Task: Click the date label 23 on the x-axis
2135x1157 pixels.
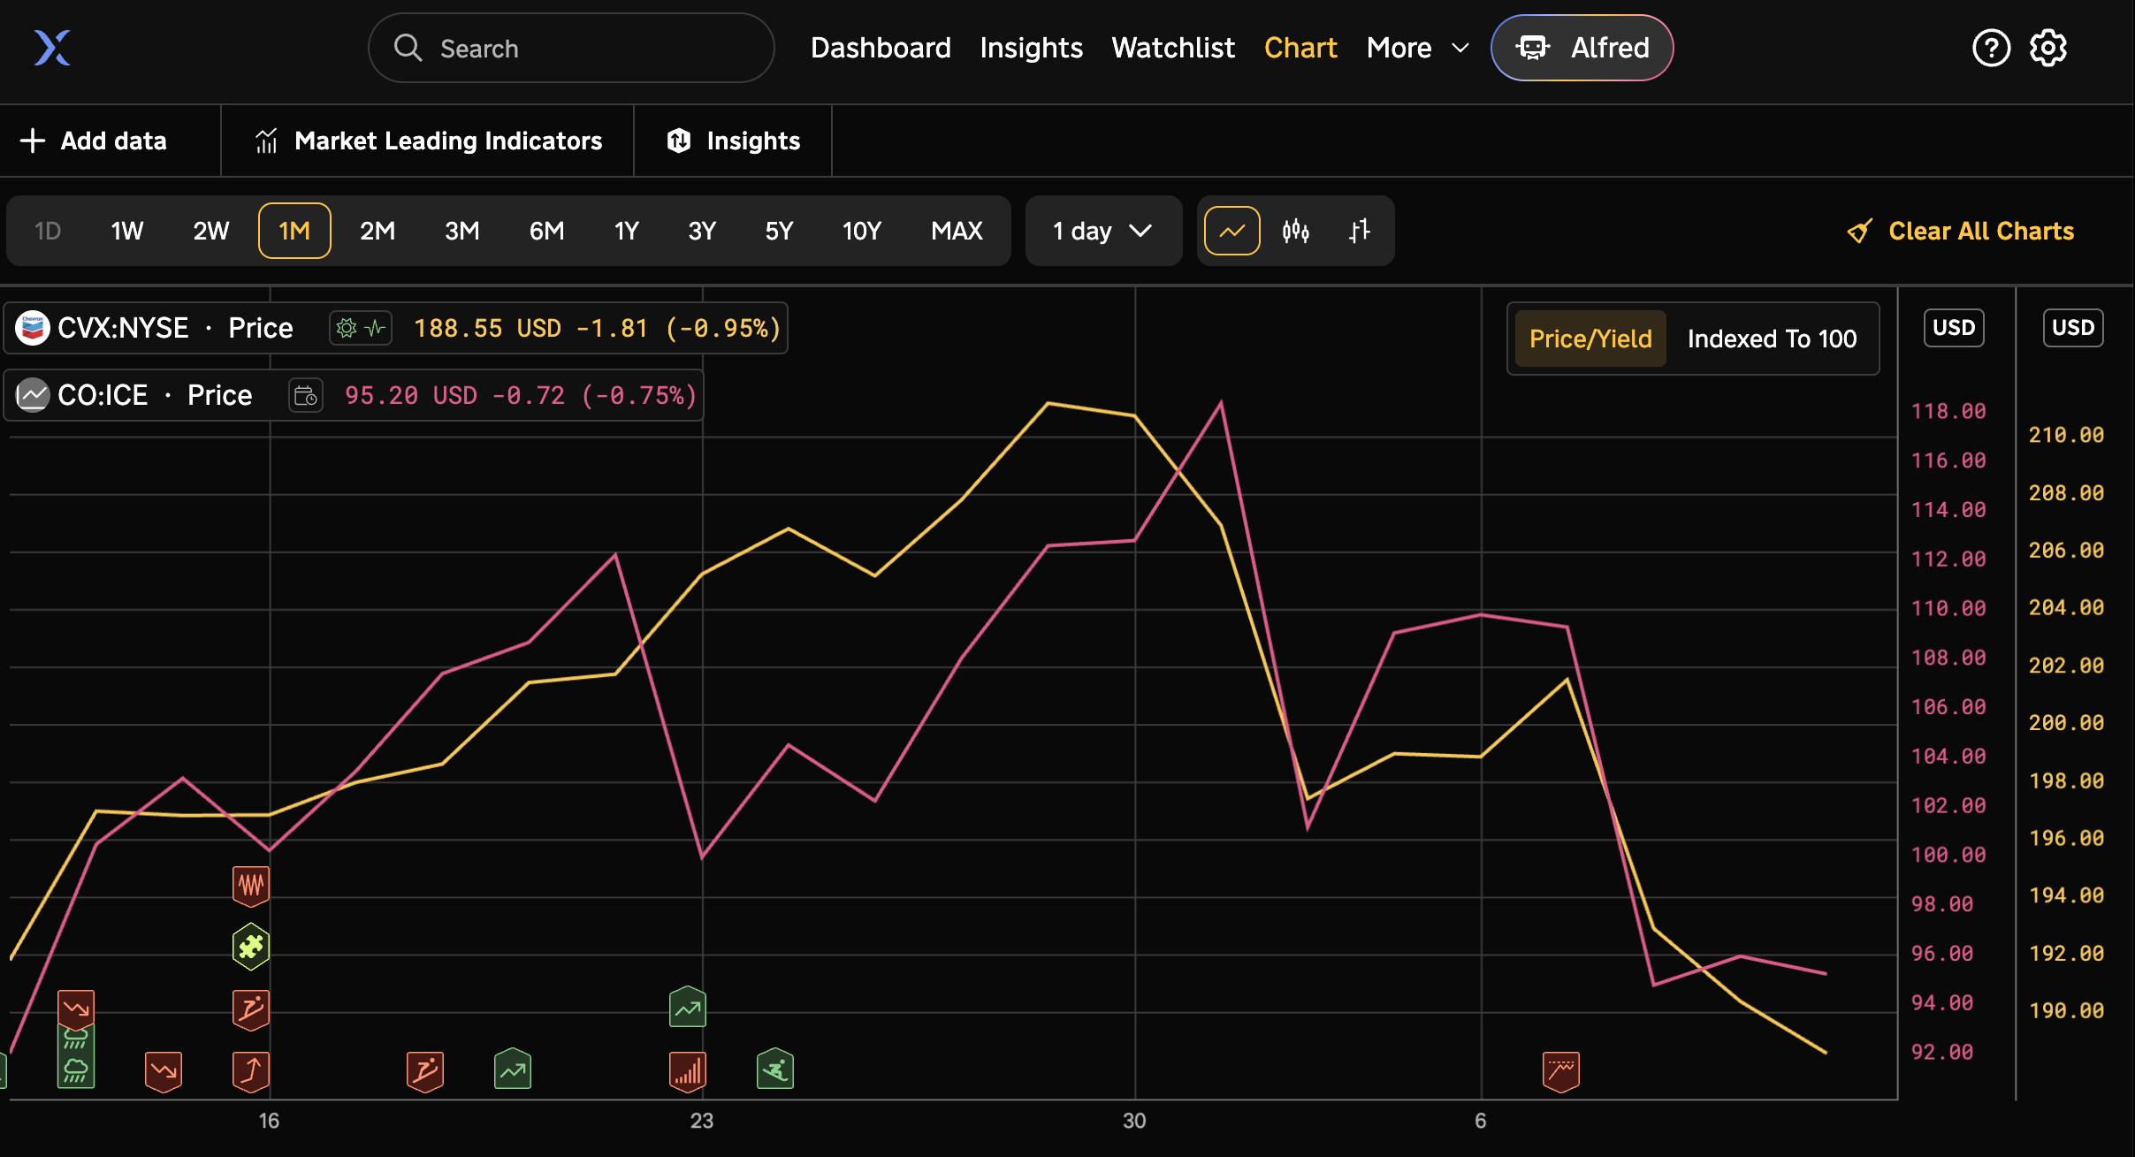Action: (x=702, y=1121)
